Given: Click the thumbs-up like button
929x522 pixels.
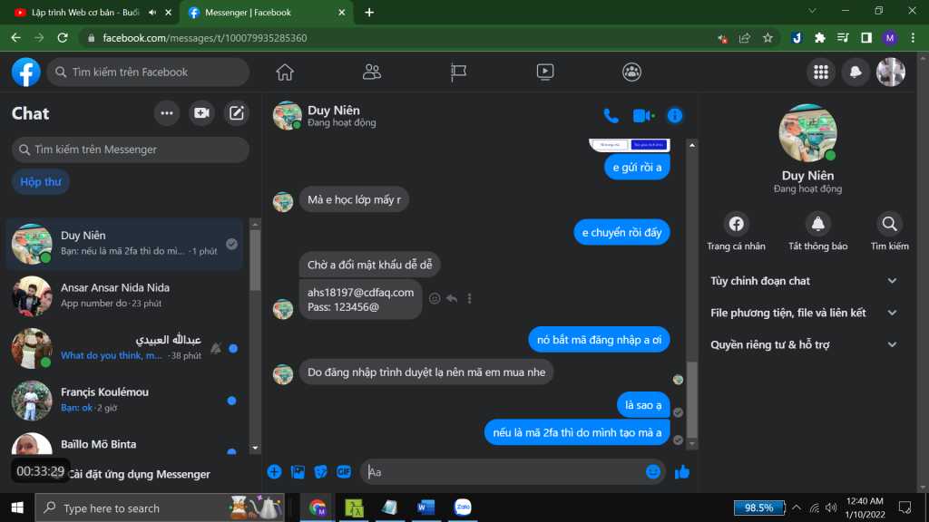Looking at the screenshot, I should point(682,471).
